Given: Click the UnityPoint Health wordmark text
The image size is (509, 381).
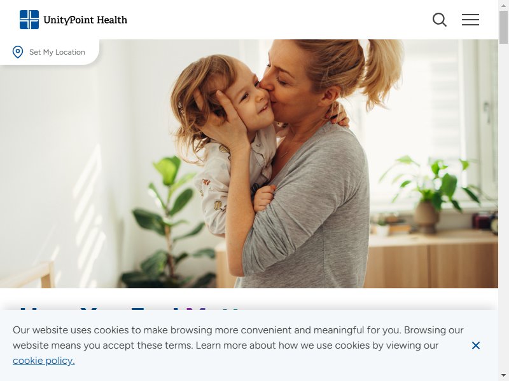Looking at the screenshot, I should point(85,20).
